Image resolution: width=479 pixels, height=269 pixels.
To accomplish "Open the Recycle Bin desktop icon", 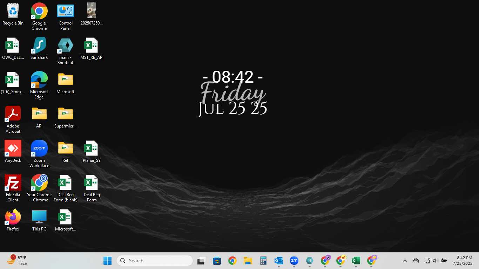I will coord(13,14).
